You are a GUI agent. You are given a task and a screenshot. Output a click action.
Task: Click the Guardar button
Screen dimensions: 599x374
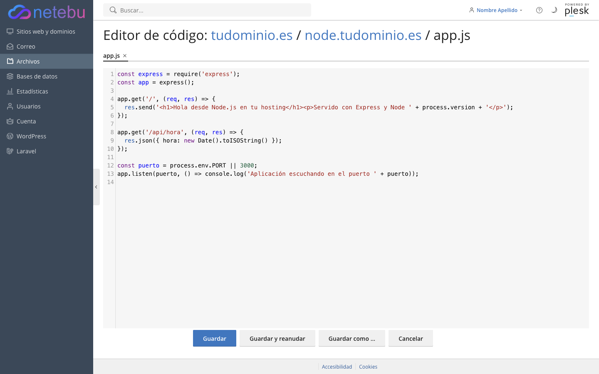pos(215,338)
